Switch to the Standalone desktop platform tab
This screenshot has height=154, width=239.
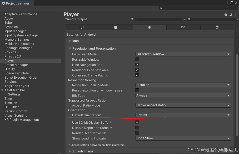pyautogui.click(x=82, y=27)
